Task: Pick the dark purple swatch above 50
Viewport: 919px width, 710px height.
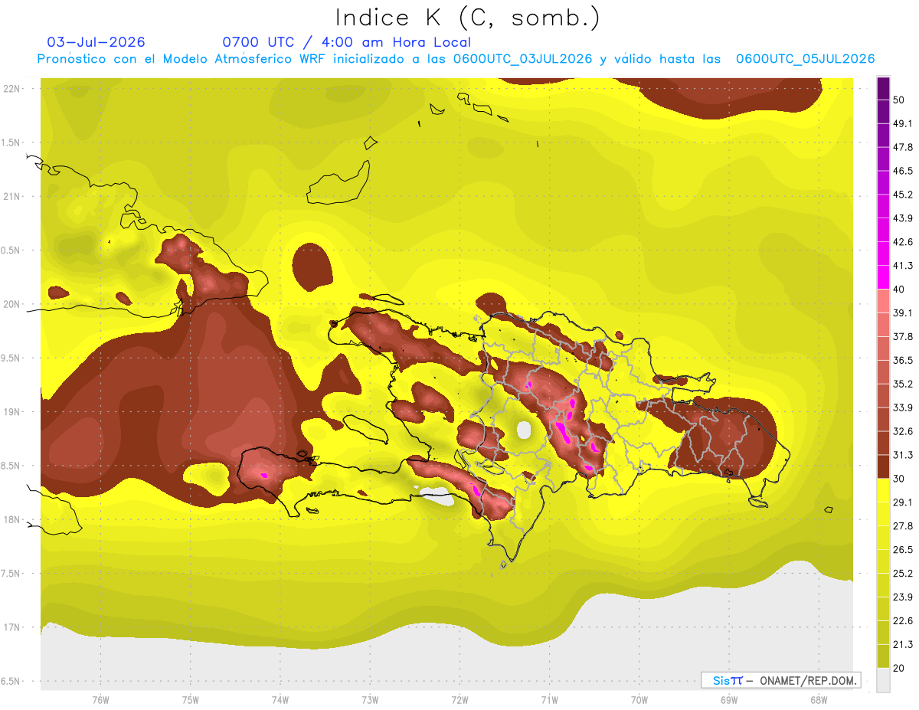Action: pyautogui.click(x=883, y=88)
